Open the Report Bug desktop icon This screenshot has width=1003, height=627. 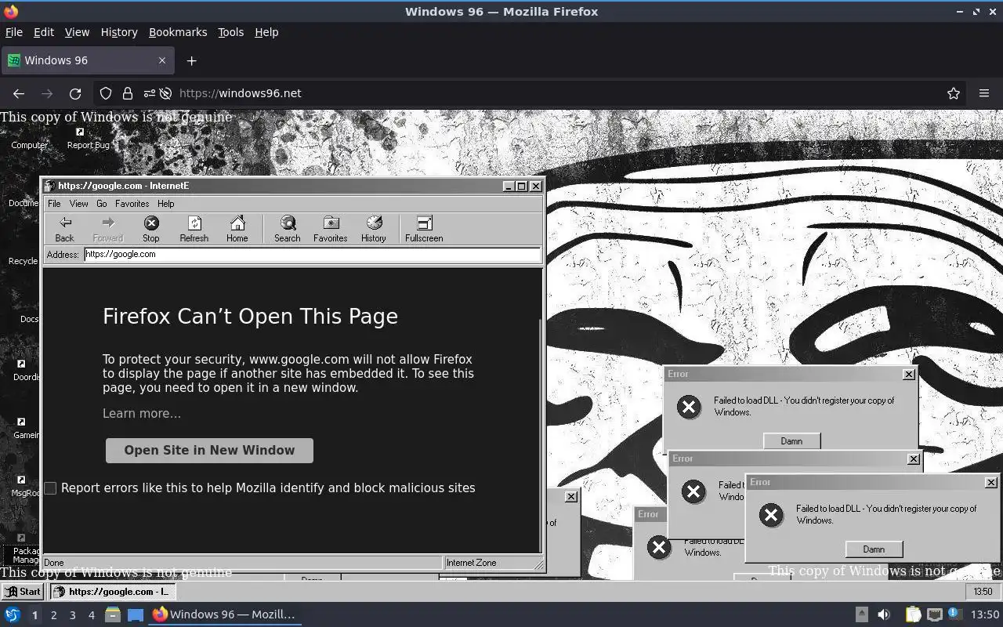[88, 139]
